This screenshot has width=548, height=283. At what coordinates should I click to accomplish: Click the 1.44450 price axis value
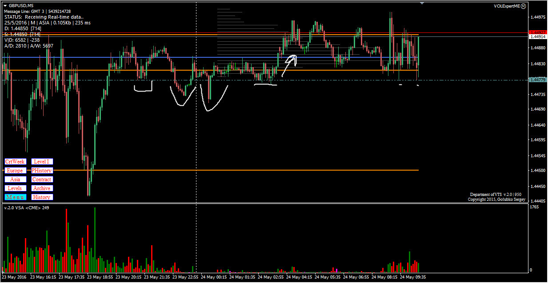(x=537, y=187)
